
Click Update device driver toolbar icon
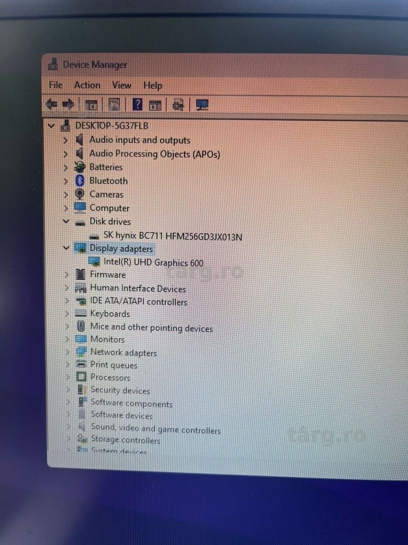pyautogui.click(x=178, y=105)
